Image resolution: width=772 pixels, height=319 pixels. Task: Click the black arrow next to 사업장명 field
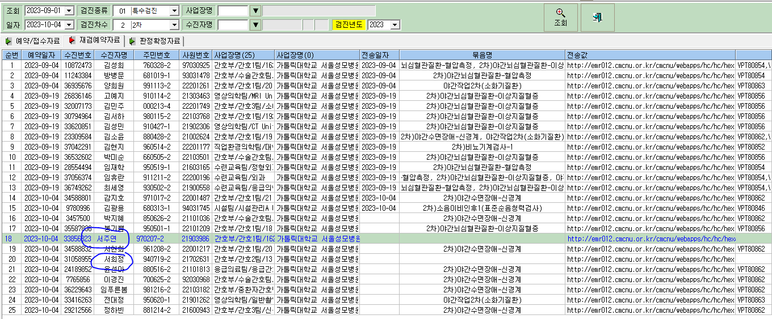click(255, 11)
